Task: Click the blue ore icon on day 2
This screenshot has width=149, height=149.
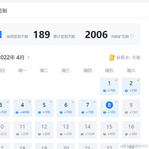Action: point(126,90)
